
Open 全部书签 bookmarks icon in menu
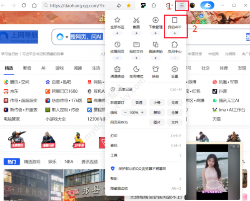click(117, 20)
